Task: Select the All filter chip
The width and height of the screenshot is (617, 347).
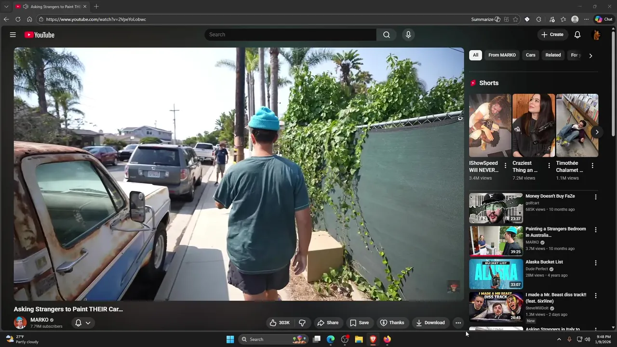Action: [475, 55]
